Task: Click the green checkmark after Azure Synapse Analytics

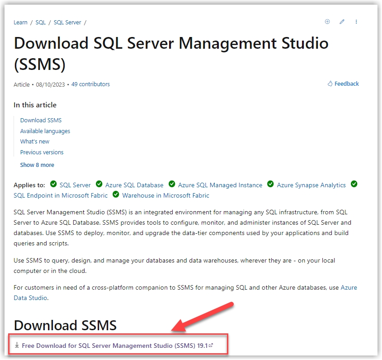Action: point(354,184)
